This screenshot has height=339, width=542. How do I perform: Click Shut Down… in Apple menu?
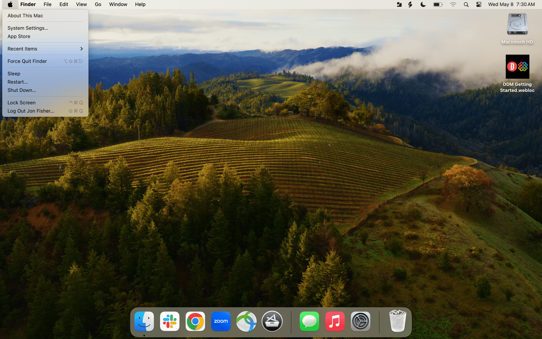pos(22,90)
